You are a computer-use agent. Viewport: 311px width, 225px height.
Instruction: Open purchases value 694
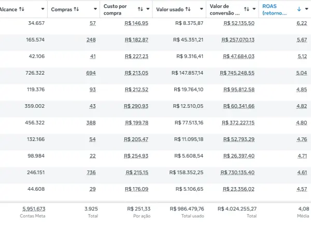(x=91, y=73)
